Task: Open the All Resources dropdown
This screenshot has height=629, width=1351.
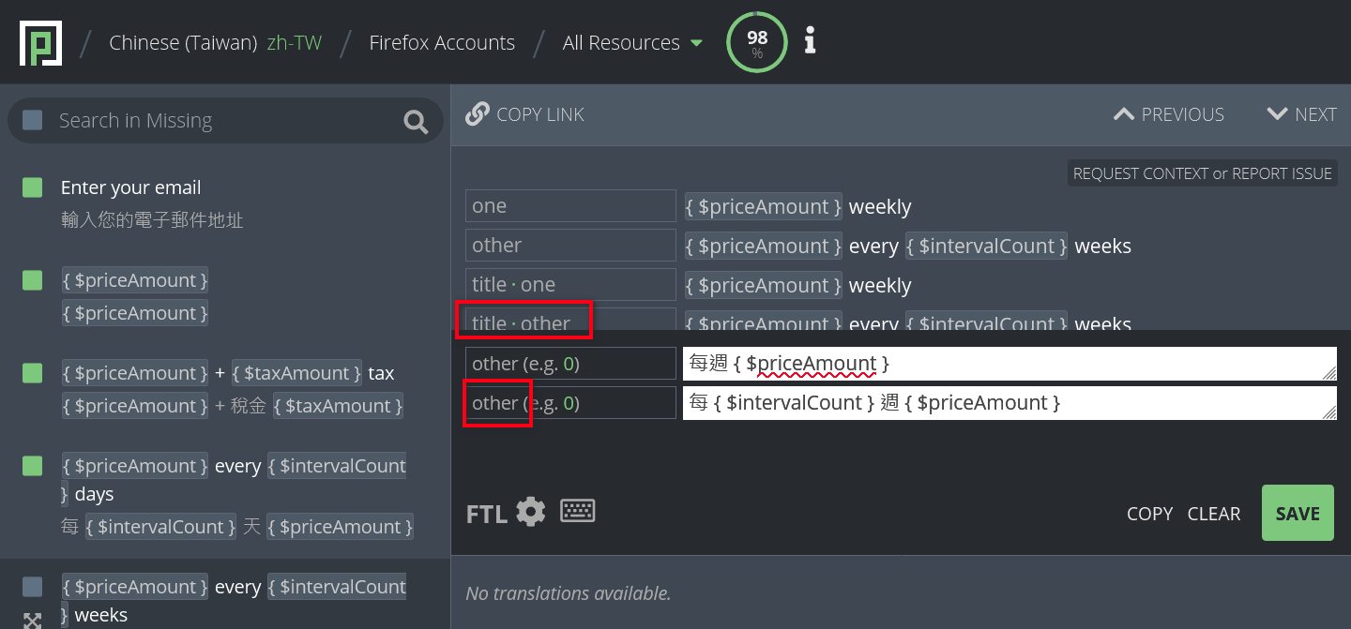Action: pyautogui.click(x=630, y=42)
